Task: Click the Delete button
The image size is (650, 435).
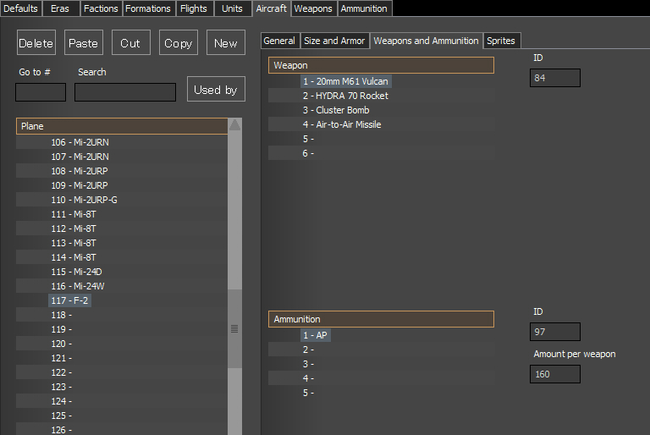Action: click(x=36, y=42)
